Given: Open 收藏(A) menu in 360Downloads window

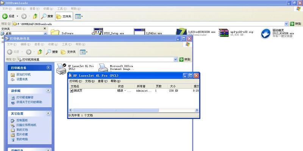Looking at the screenshot, I should [x=48, y=9].
